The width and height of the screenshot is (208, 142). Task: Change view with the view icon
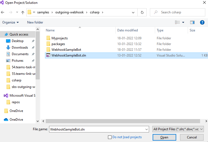(177, 22)
